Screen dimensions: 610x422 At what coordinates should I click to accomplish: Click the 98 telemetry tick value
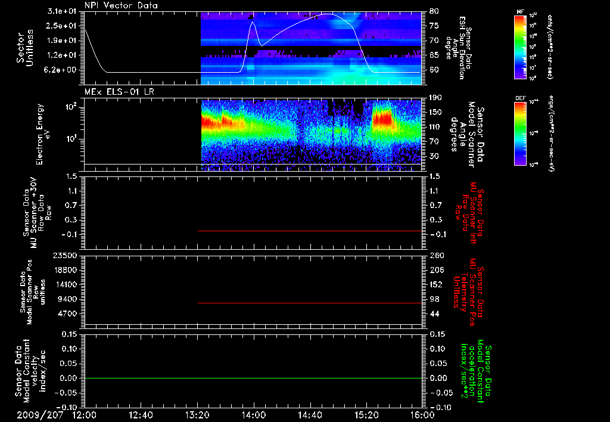434,299
